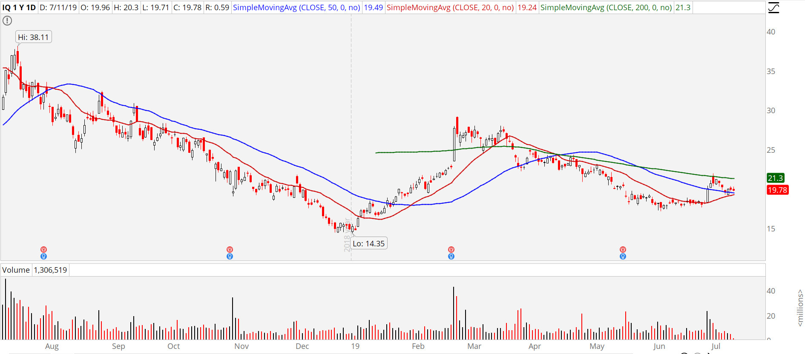Click the blue lightbulb icon above Mar
This screenshot has height=354, width=805.
(451, 256)
